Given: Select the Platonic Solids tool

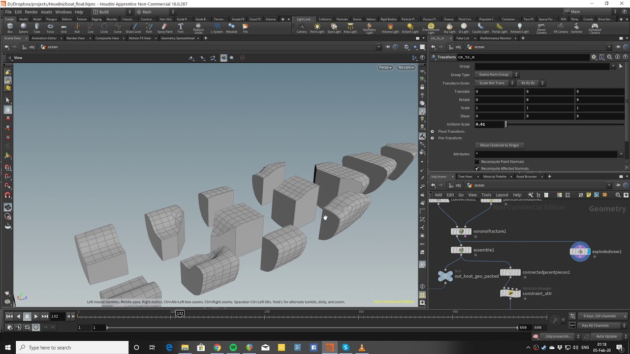Looking at the screenshot, I should [x=198, y=29].
